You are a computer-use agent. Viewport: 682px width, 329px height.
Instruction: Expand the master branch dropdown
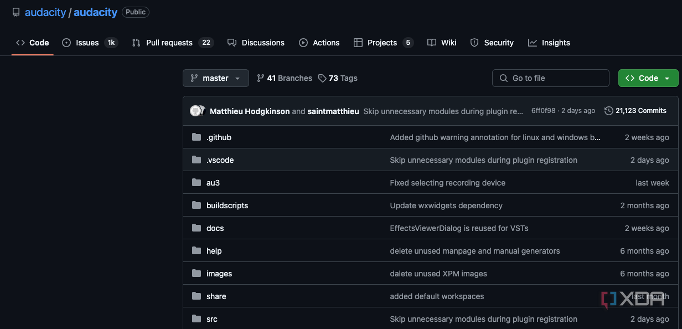point(216,78)
